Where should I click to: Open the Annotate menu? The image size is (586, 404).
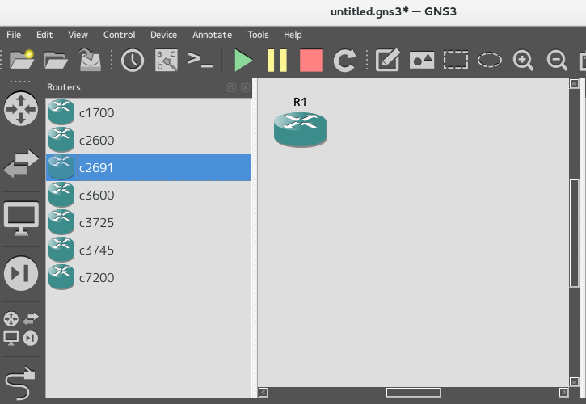pyautogui.click(x=212, y=35)
